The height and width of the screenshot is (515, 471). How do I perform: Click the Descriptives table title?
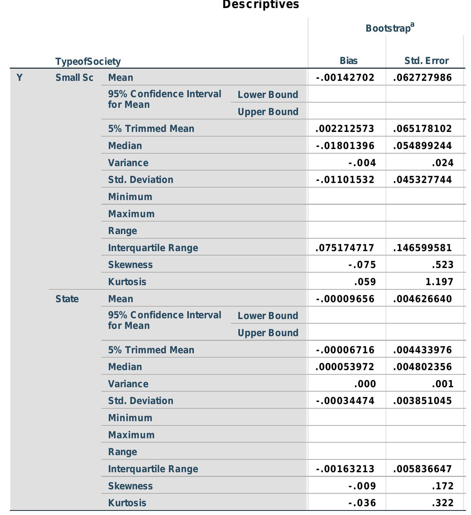[x=261, y=5]
